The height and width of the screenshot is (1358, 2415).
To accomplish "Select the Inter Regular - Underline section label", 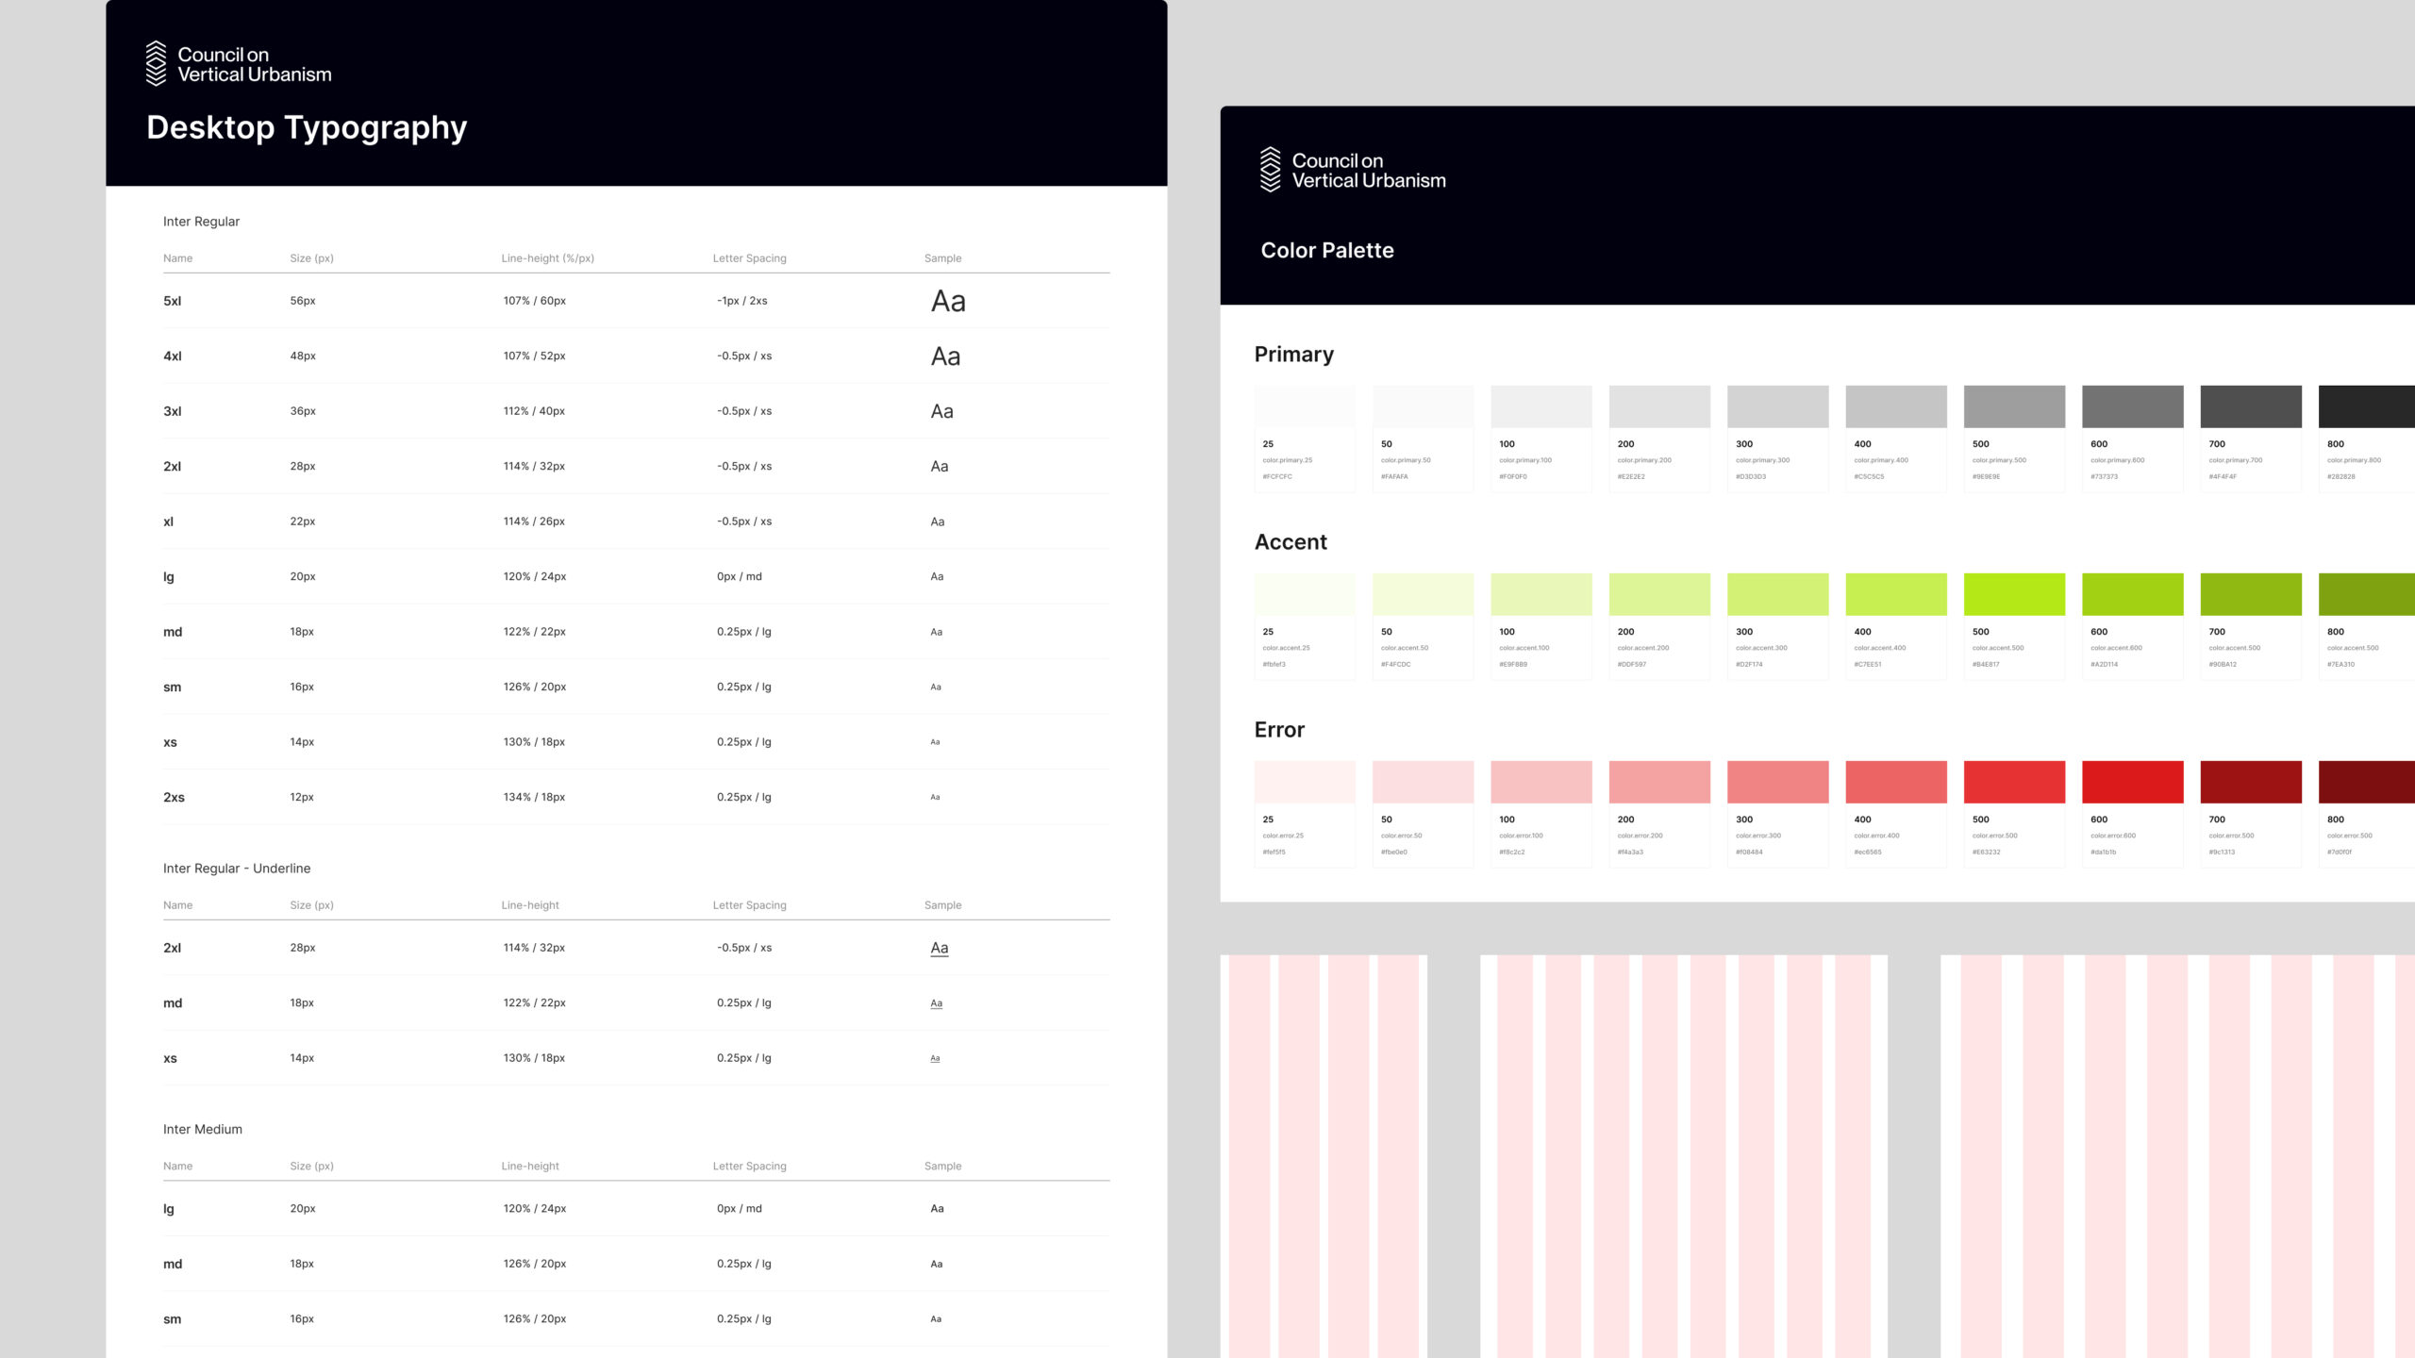I will pyautogui.click(x=237, y=869).
